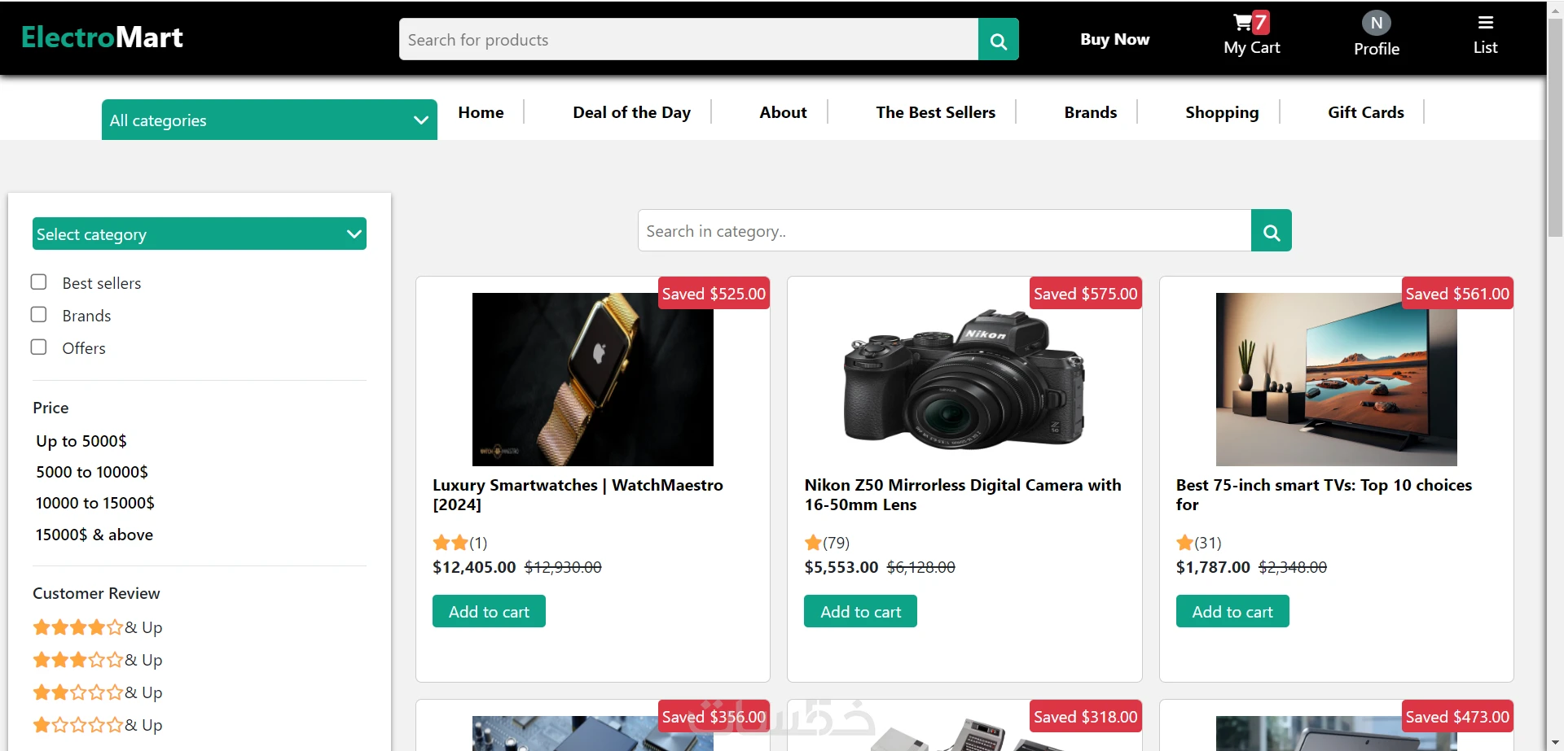The height and width of the screenshot is (751, 1564).
Task: Add Nikon Z50 camera to cart
Action: pos(860,612)
